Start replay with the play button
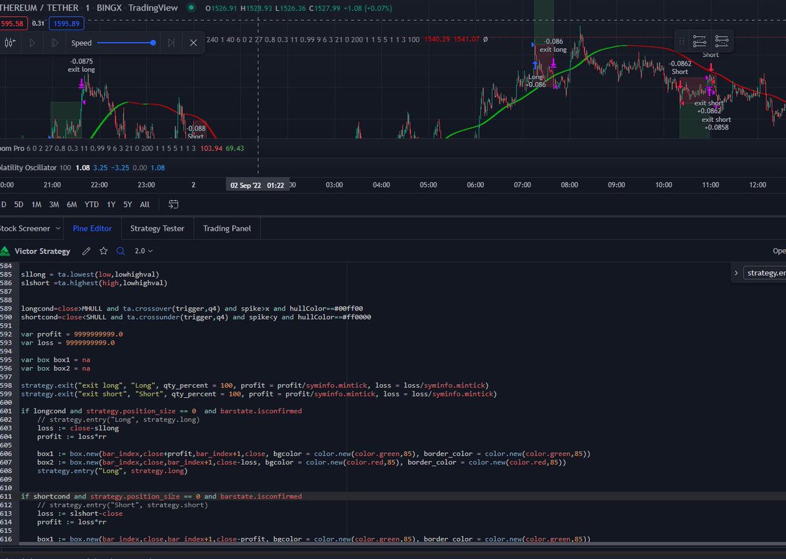Image resolution: width=786 pixels, height=559 pixels. [31, 43]
